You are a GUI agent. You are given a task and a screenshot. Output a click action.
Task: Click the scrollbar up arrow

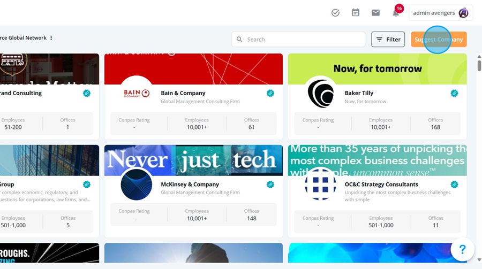click(479, 57)
